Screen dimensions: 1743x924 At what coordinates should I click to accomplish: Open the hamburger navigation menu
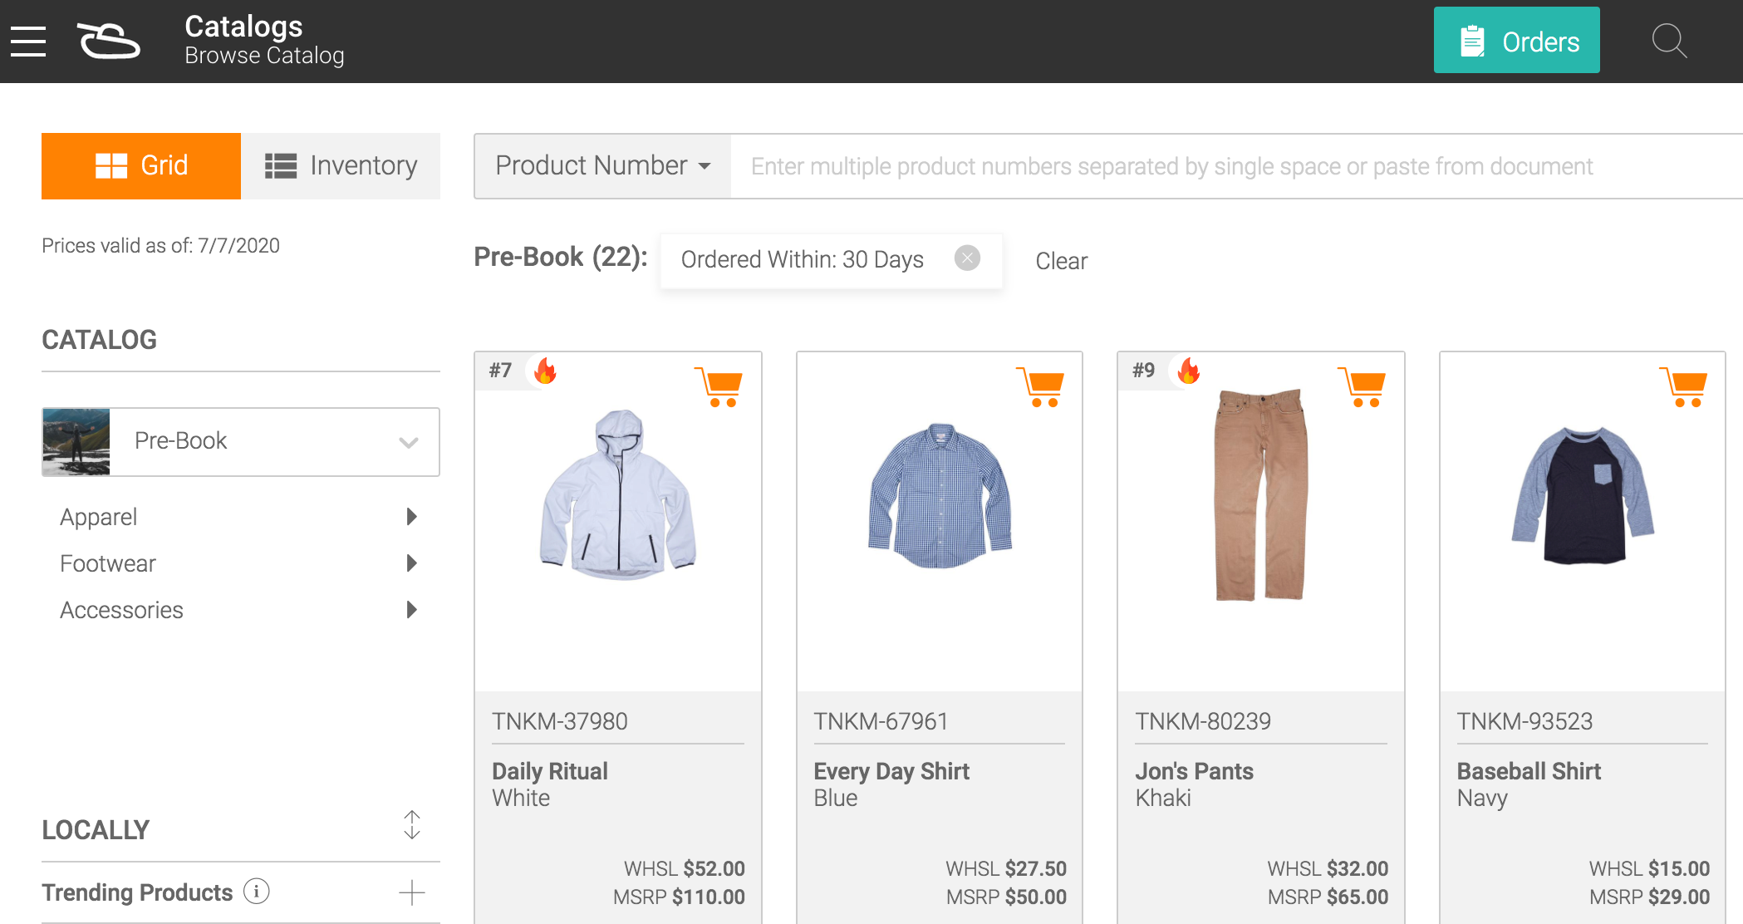click(28, 42)
